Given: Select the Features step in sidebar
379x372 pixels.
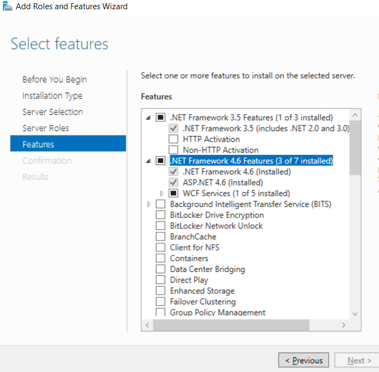Looking at the screenshot, I should click(x=68, y=143).
